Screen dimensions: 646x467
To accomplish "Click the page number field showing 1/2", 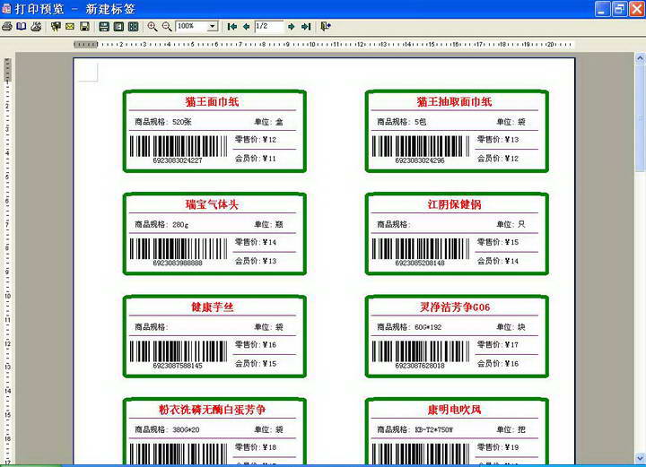I will pos(268,27).
